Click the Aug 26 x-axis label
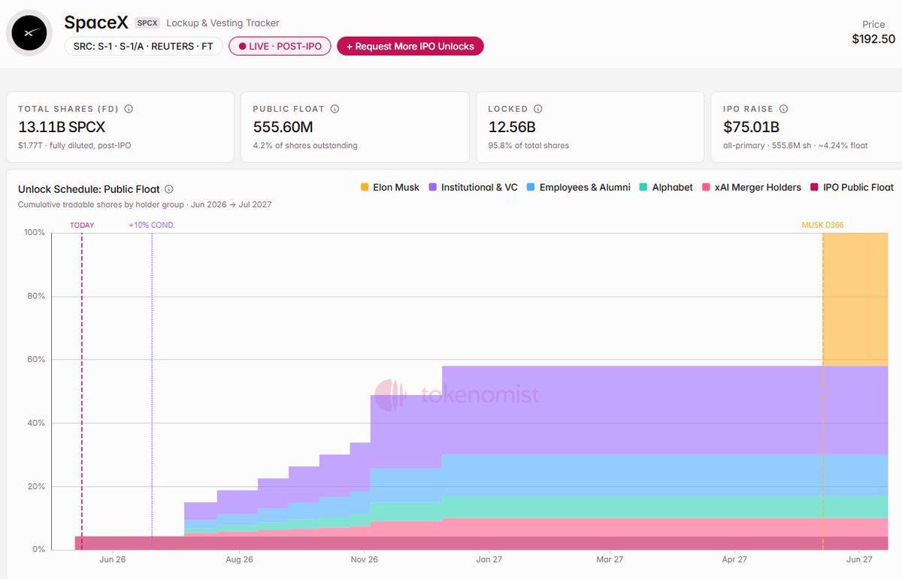This screenshot has height=579, width=902. tap(238, 559)
